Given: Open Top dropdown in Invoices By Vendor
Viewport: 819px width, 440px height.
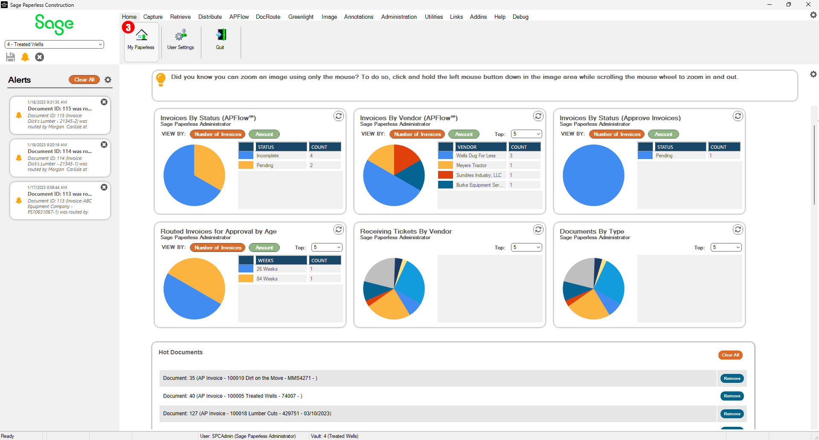Looking at the screenshot, I should [x=526, y=134].
